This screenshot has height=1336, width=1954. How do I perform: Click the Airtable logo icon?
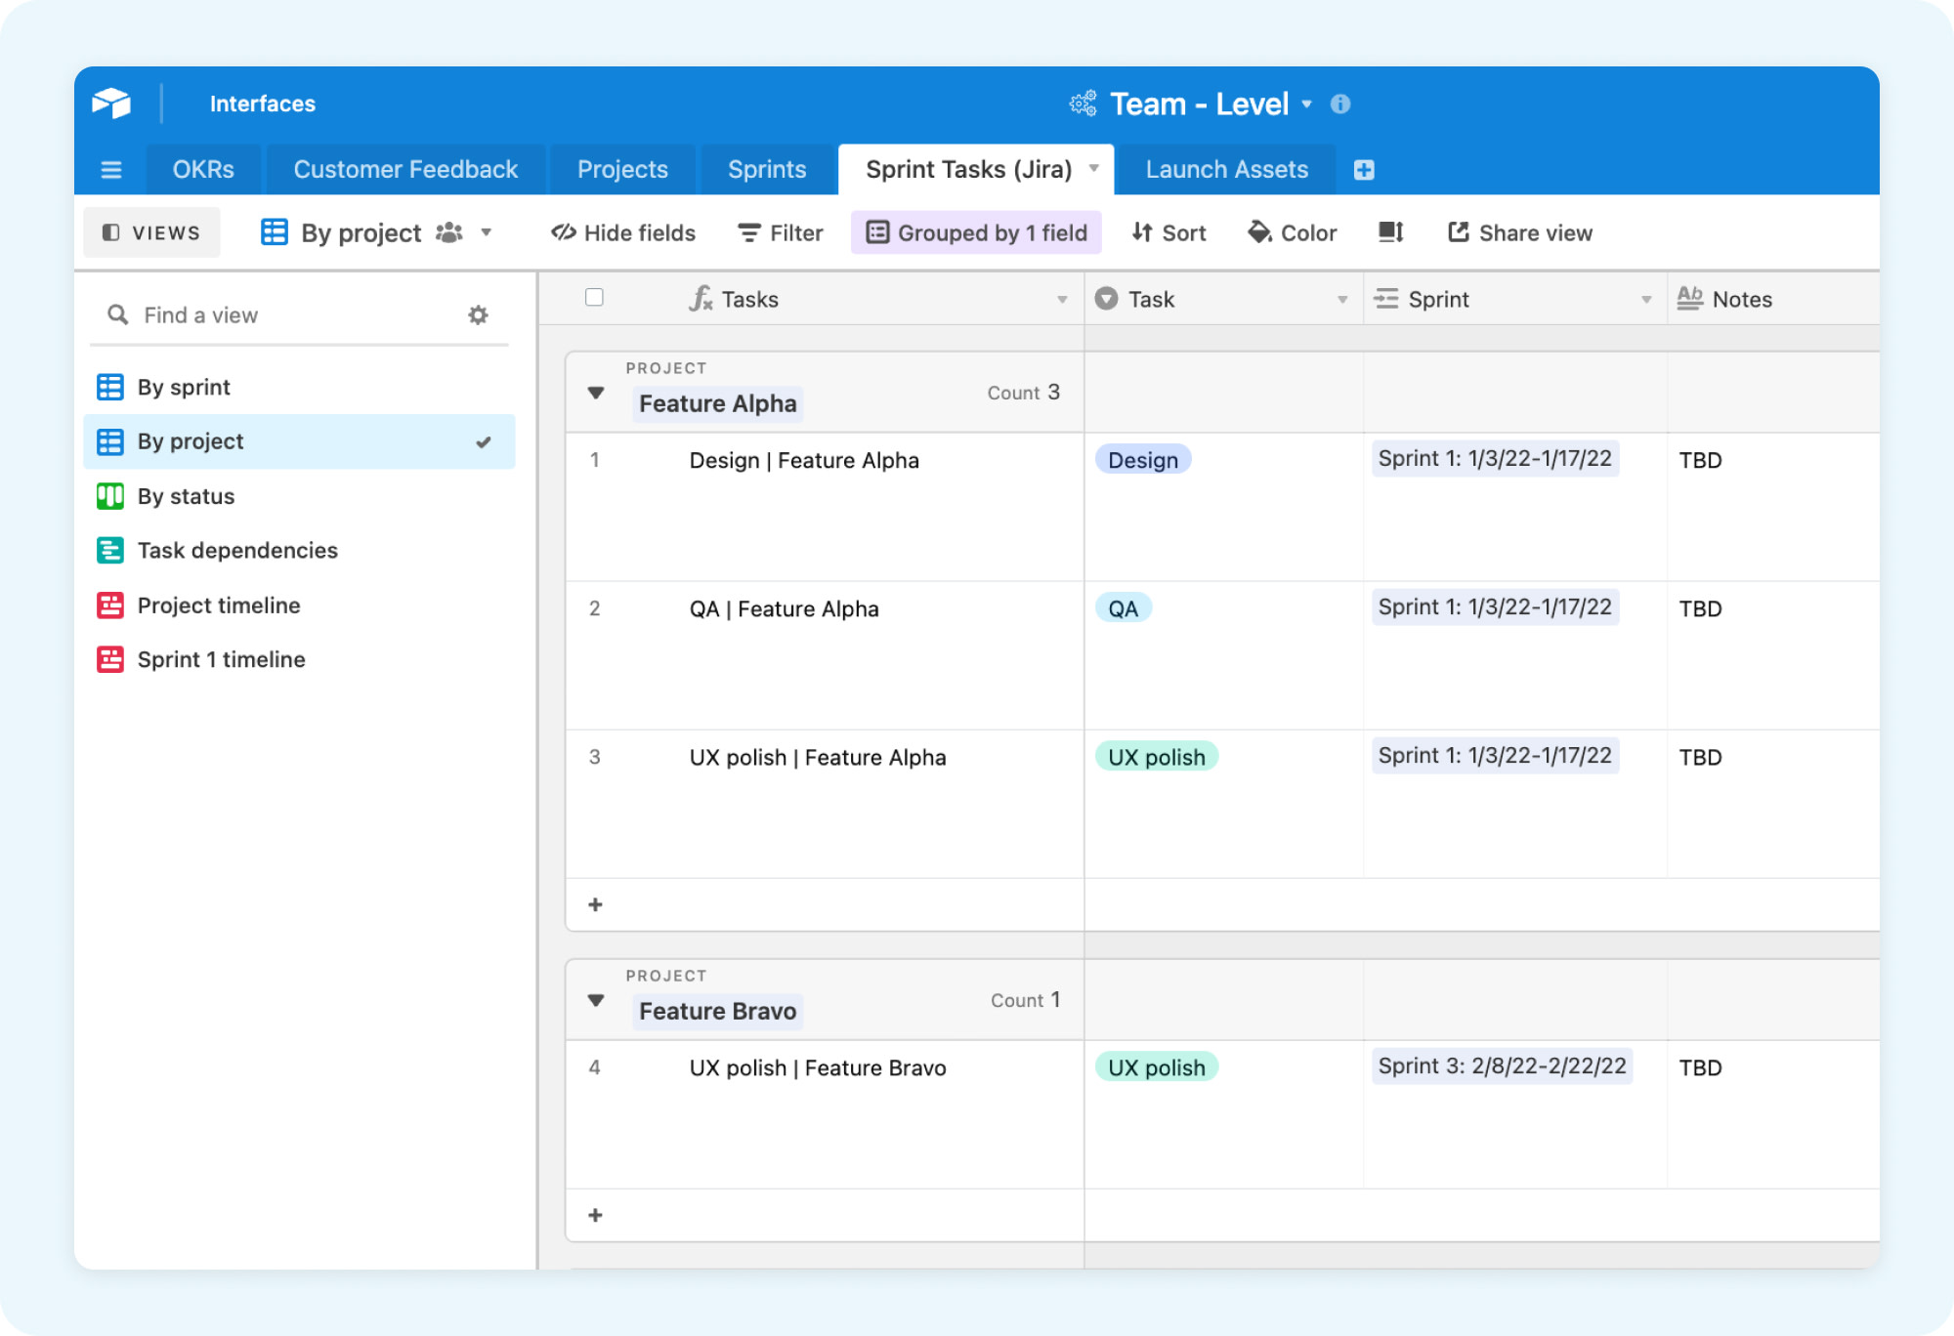(111, 103)
